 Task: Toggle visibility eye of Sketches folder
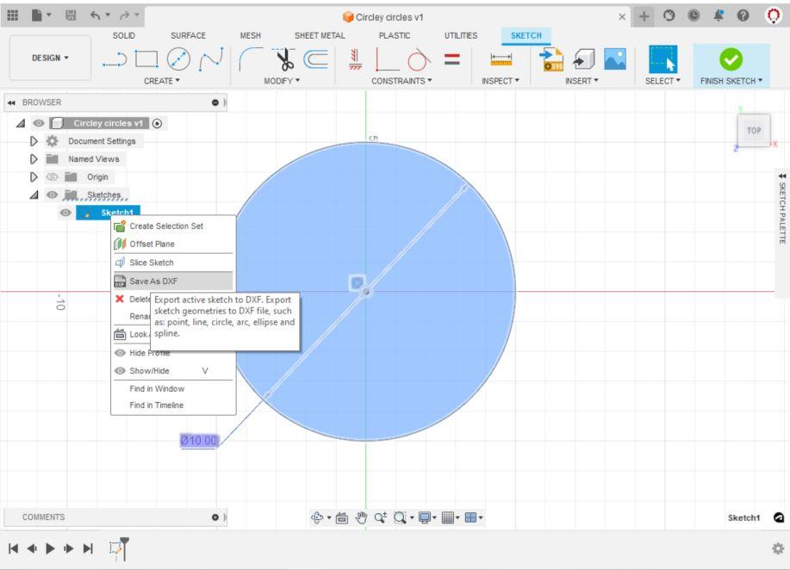tap(52, 195)
